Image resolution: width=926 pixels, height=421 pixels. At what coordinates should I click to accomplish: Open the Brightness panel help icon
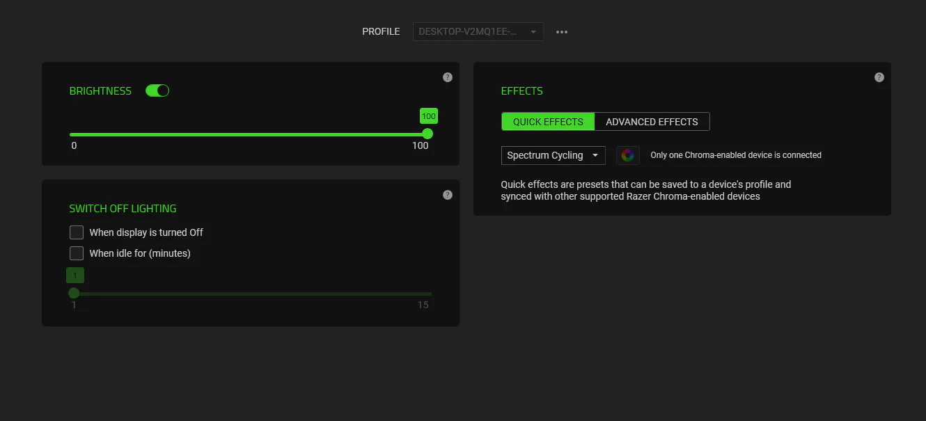[x=448, y=77]
